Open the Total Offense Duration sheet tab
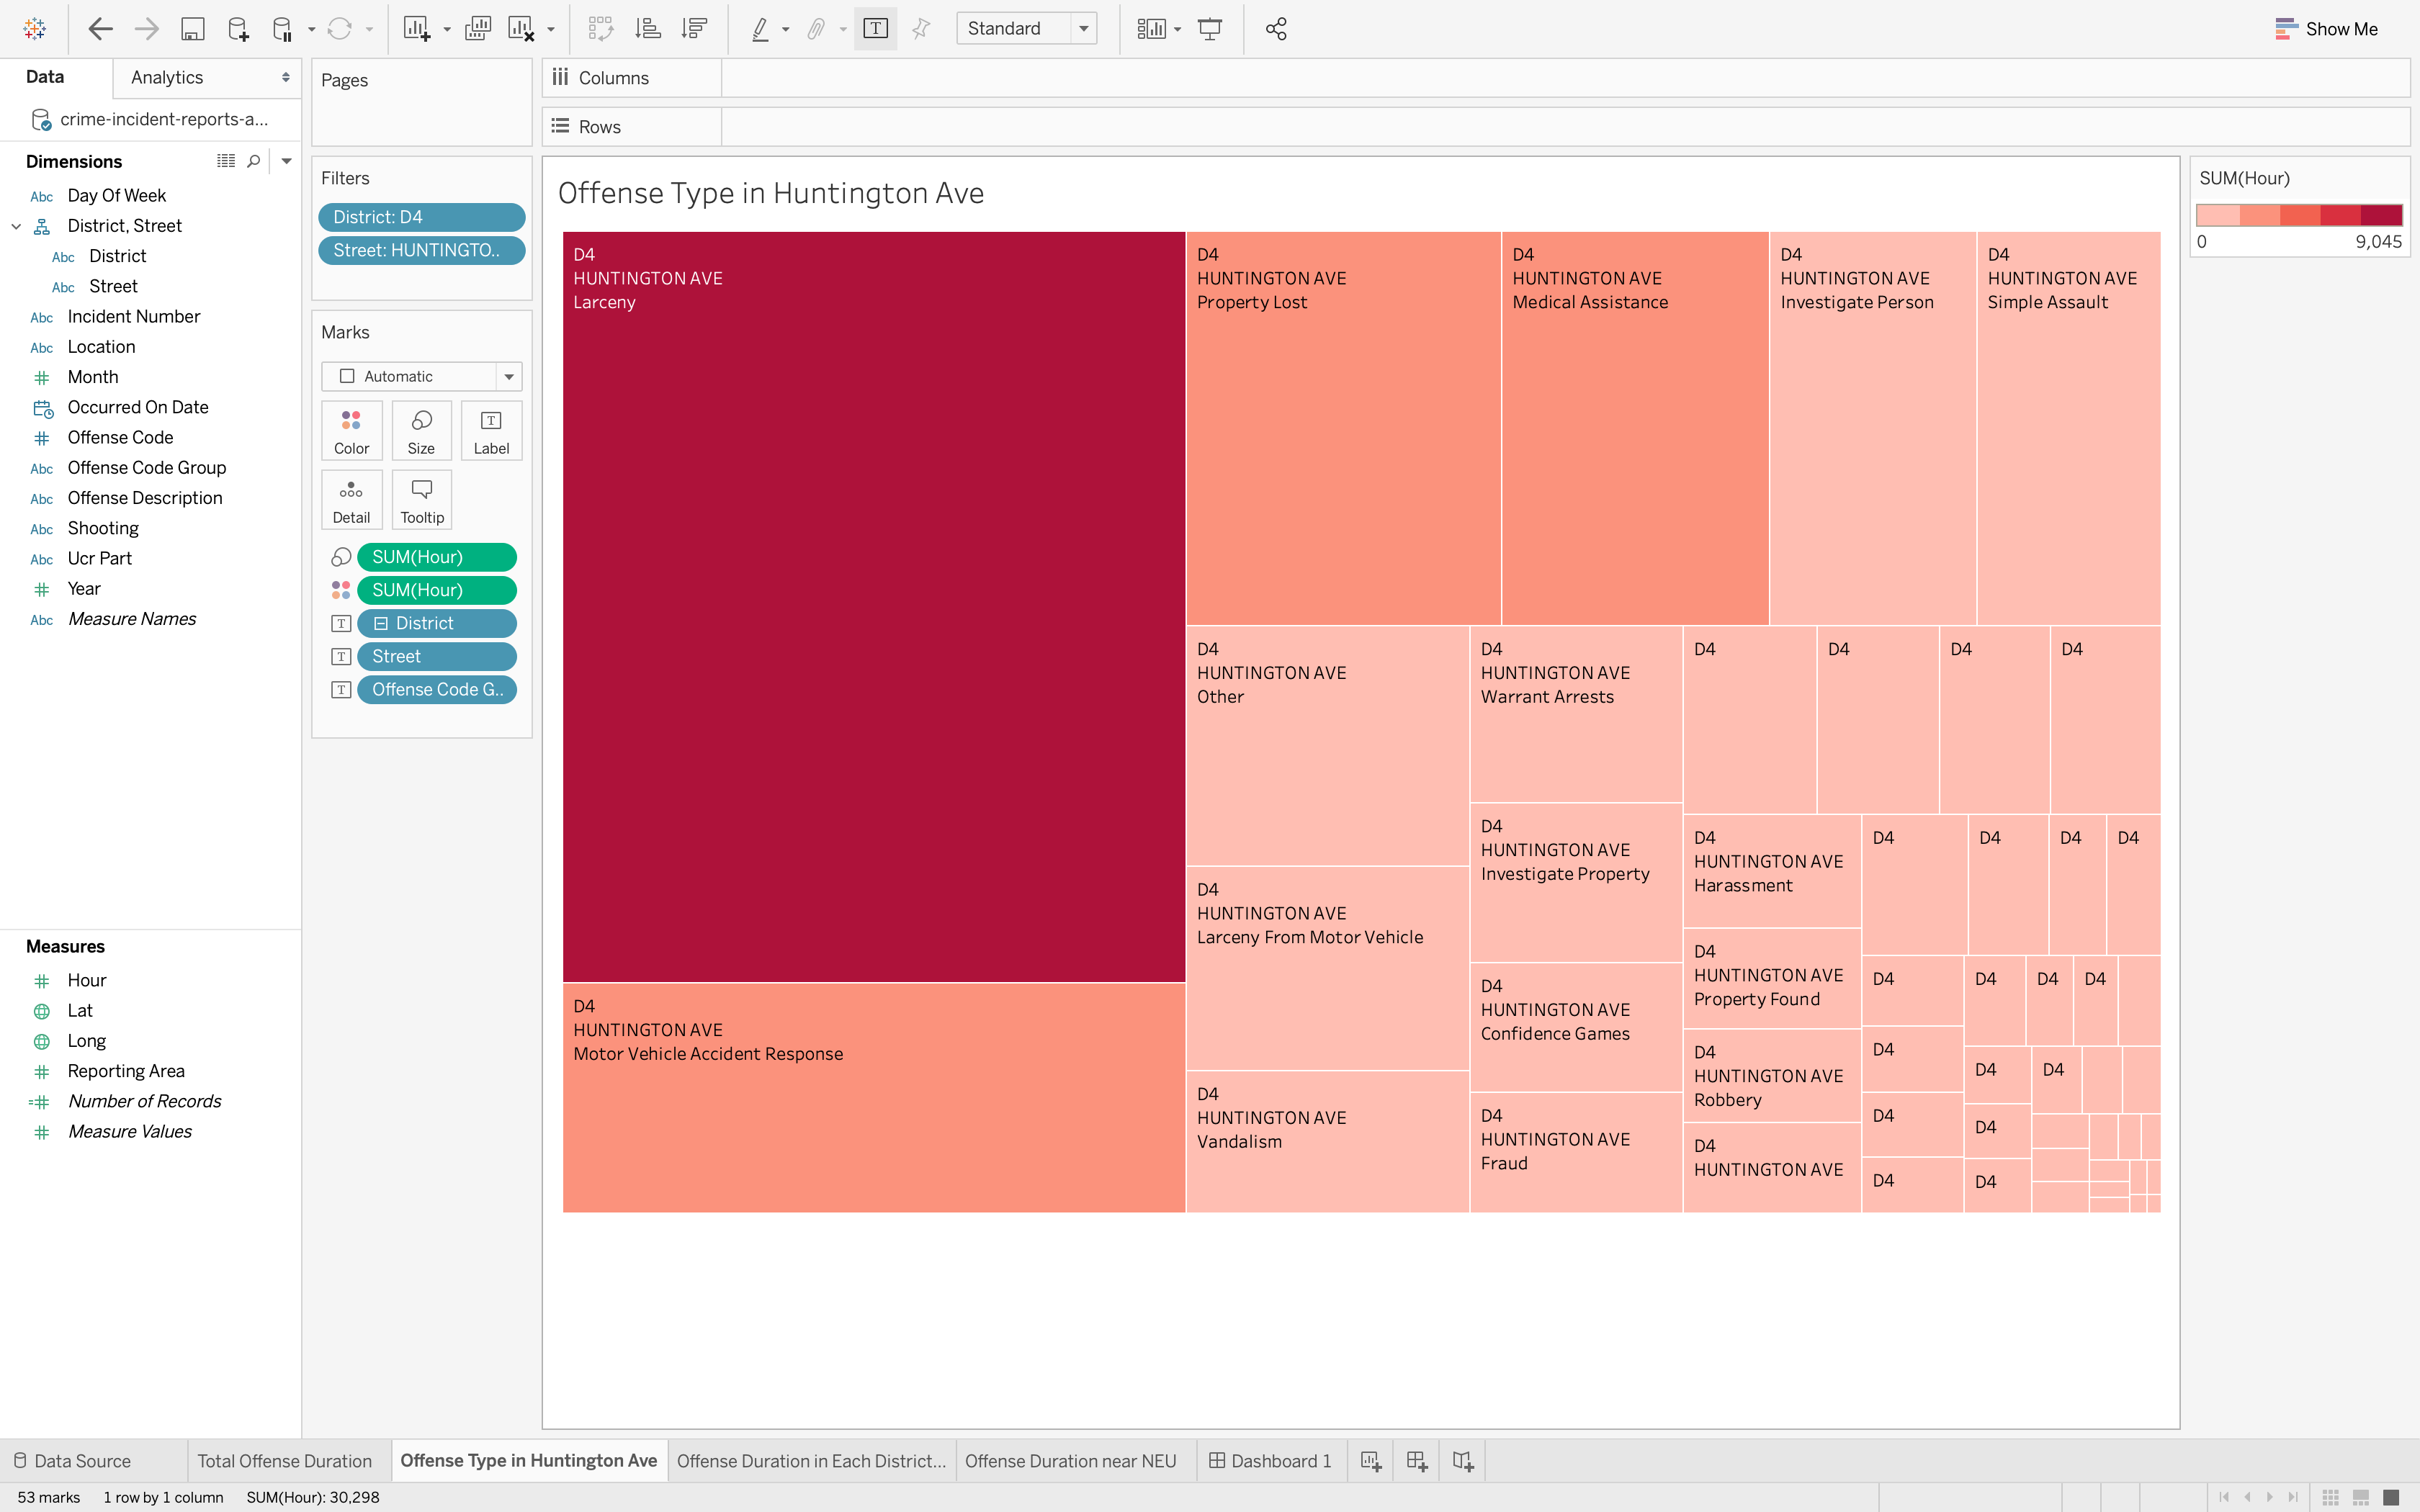Image resolution: width=2420 pixels, height=1512 pixels. click(285, 1461)
